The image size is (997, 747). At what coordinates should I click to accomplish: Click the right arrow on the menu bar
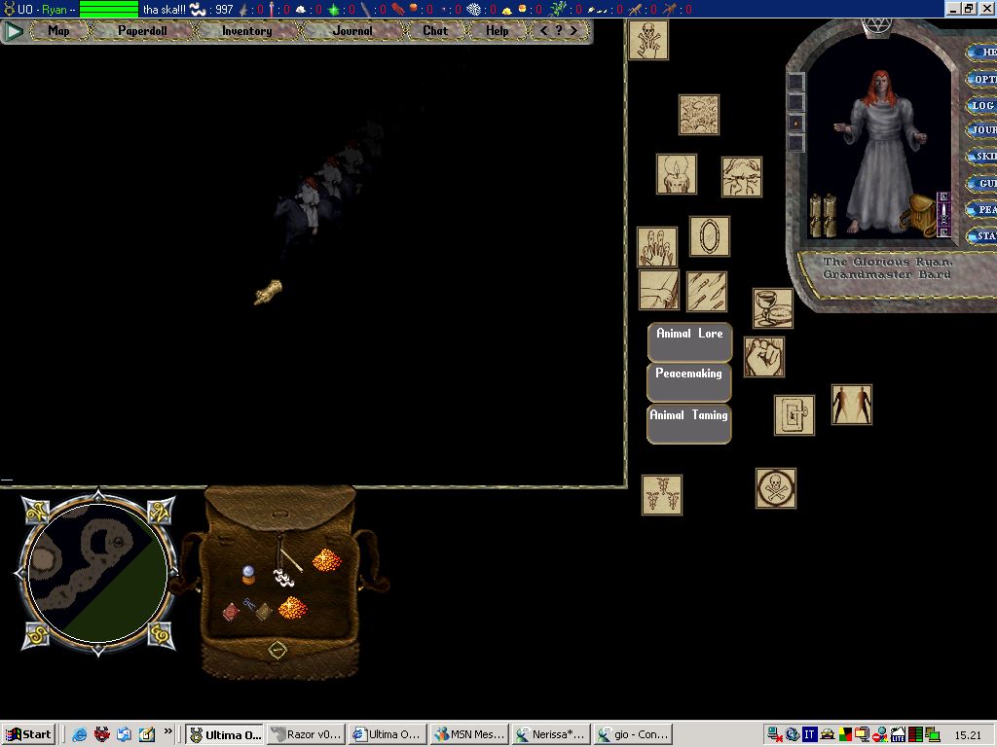point(573,30)
